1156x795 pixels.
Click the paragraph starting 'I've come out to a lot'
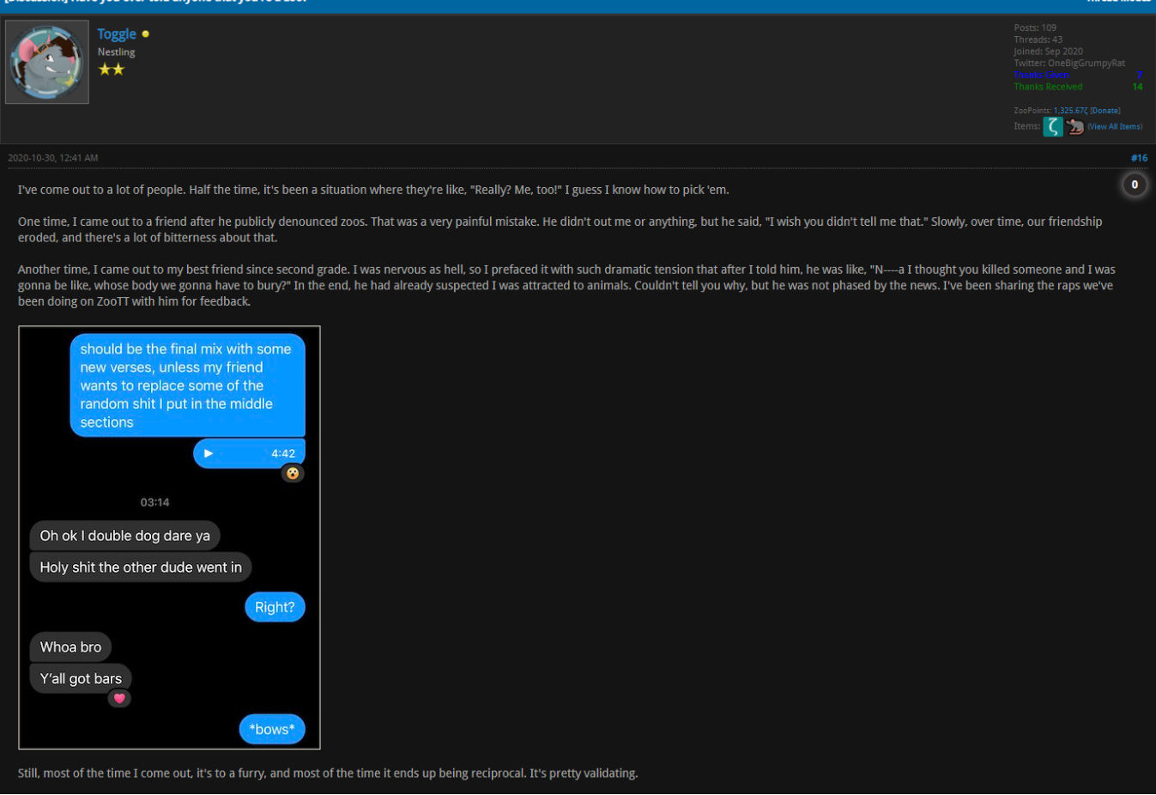(x=373, y=190)
